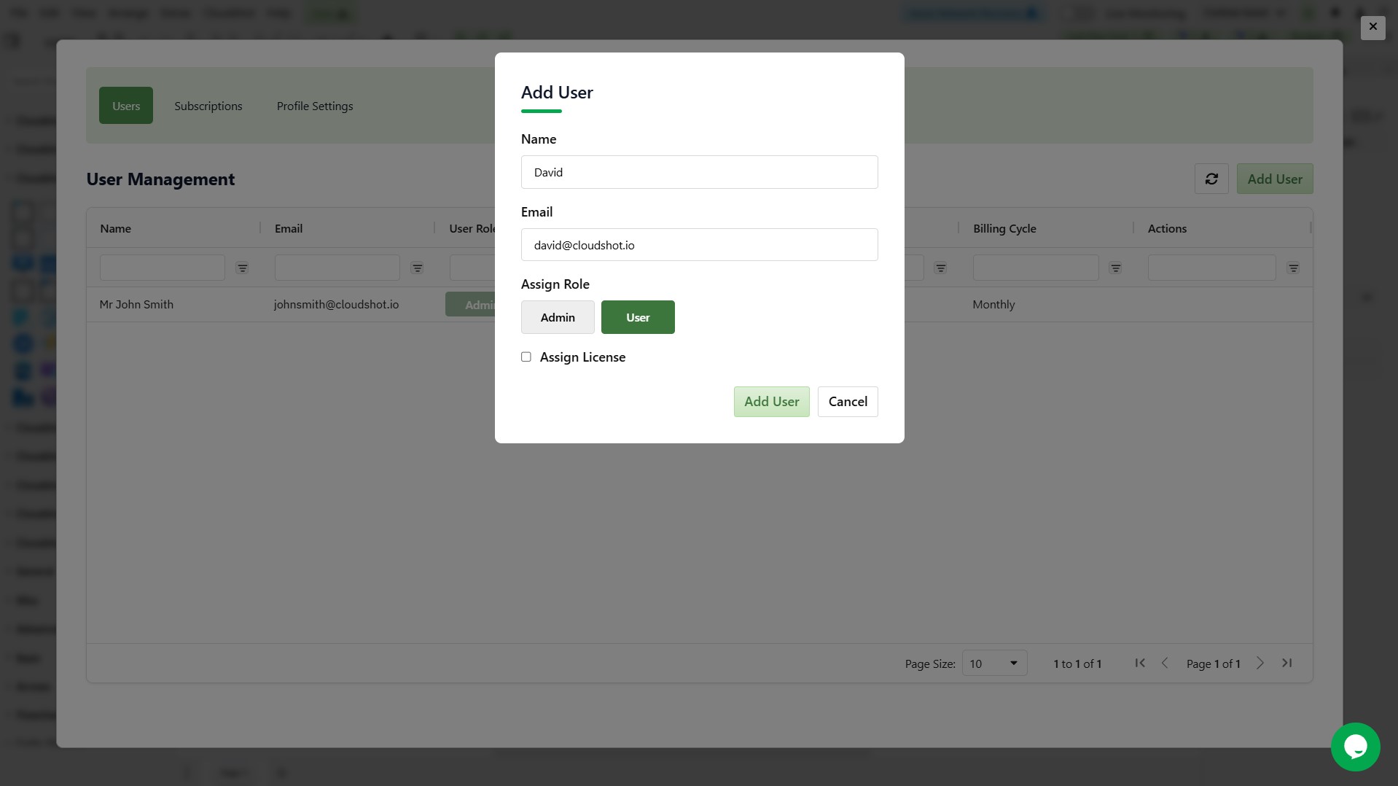Click Add User button in User Management
This screenshot has height=786, width=1398.
click(x=1275, y=179)
